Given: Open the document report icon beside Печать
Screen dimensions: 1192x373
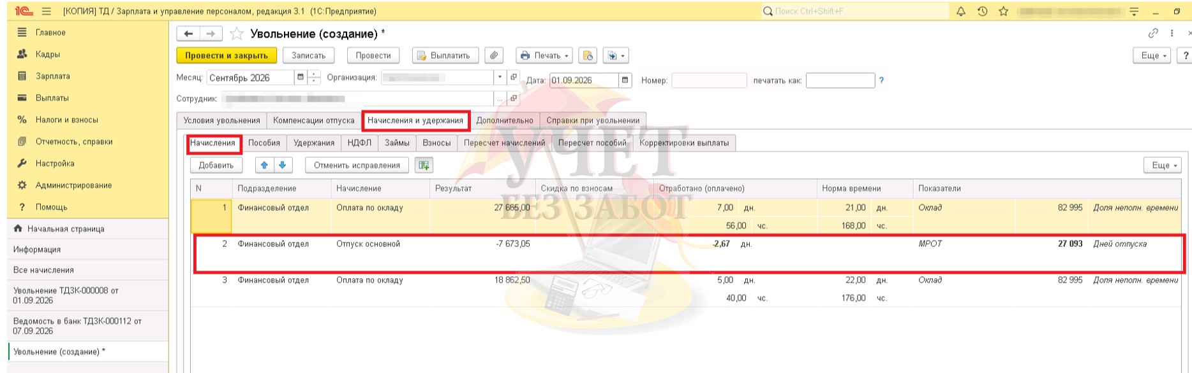Looking at the screenshot, I should (x=588, y=55).
